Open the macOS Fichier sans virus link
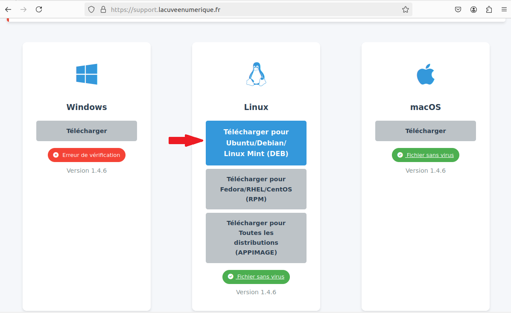The image size is (511, 313). (x=430, y=155)
